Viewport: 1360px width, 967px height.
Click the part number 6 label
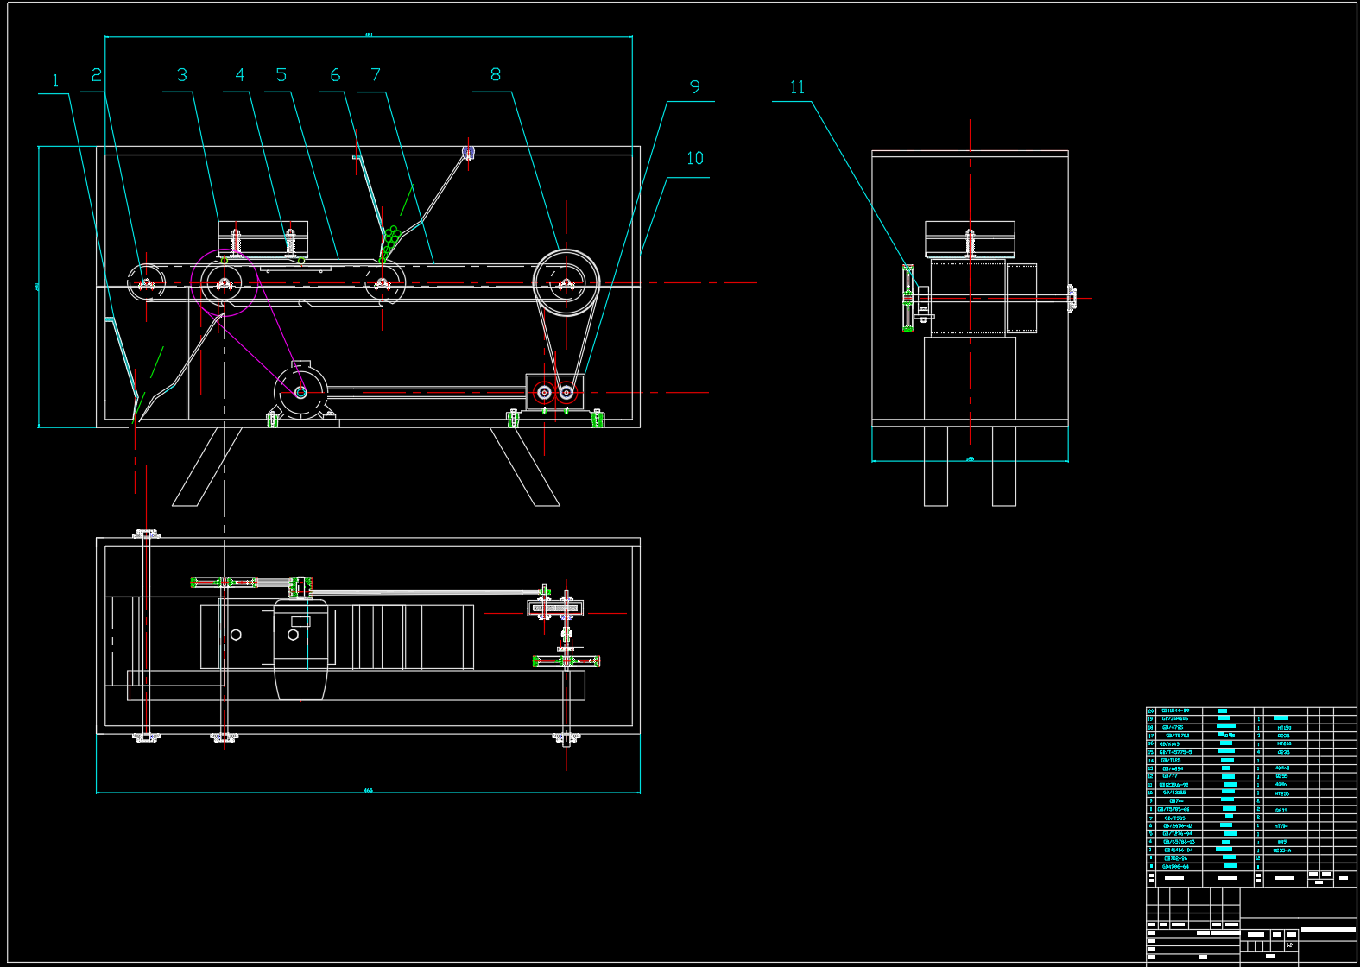pyautogui.click(x=336, y=76)
